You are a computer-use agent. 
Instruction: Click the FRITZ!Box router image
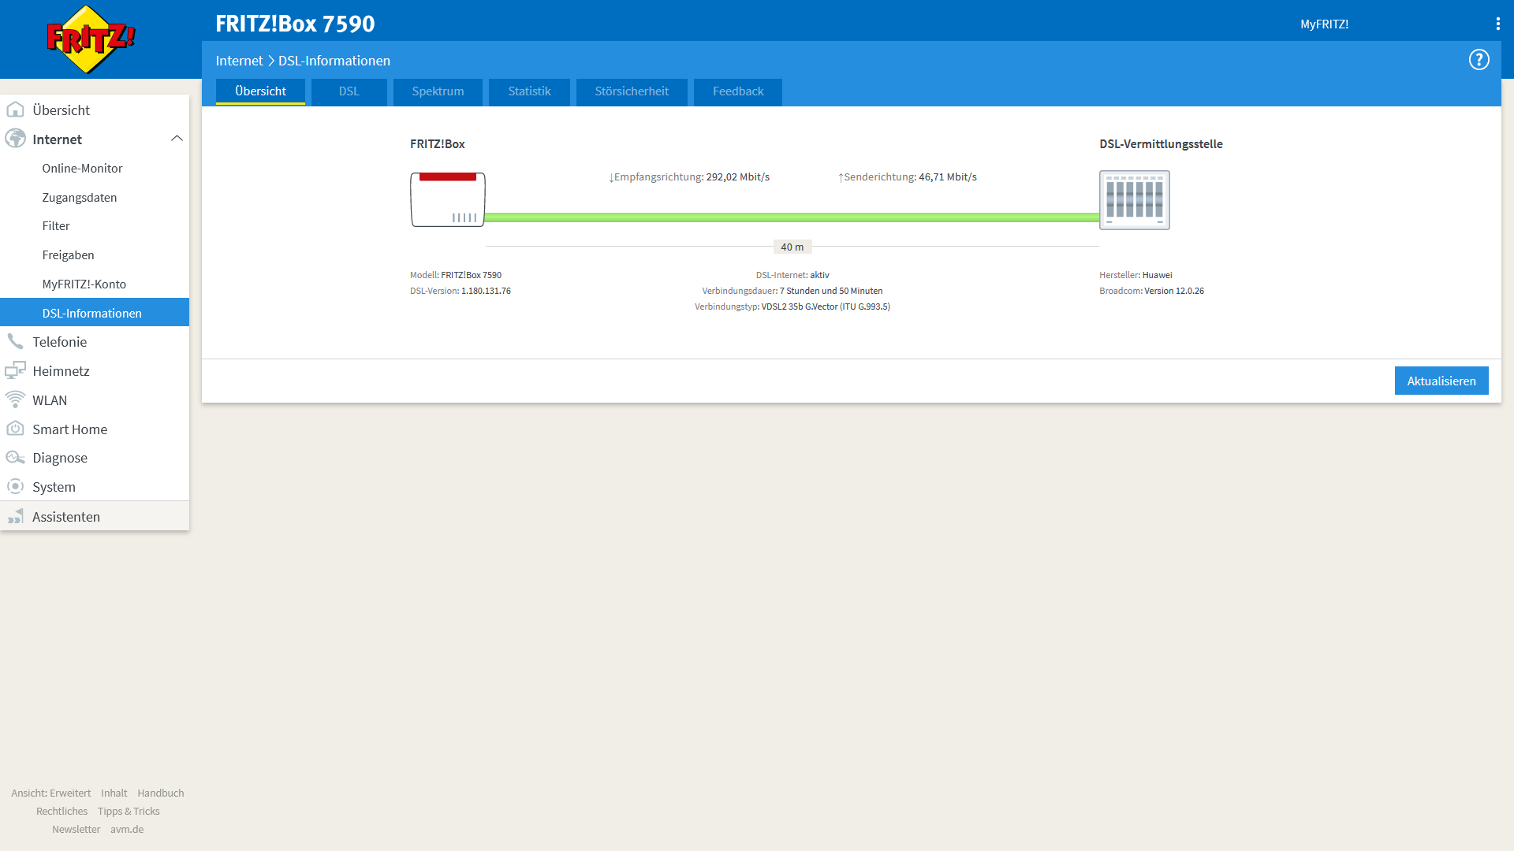pos(447,200)
